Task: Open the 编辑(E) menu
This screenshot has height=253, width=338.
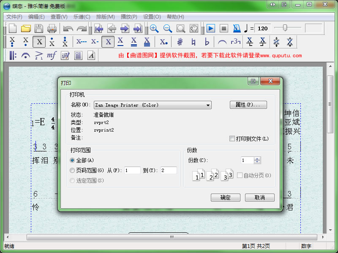Action: [x=36, y=17]
